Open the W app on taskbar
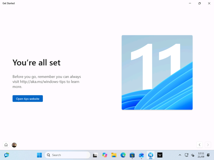214x160 pixels. (x=160, y=155)
